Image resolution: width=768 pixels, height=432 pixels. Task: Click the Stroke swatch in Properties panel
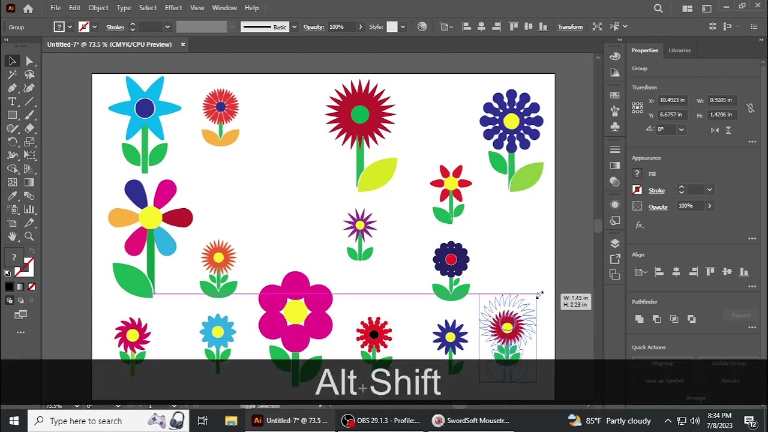637,190
